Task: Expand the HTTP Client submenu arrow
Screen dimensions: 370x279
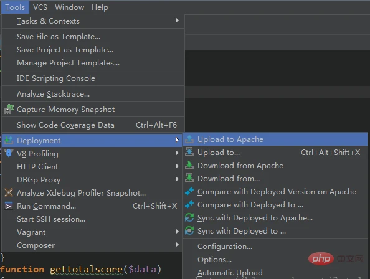Action: coord(177,166)
